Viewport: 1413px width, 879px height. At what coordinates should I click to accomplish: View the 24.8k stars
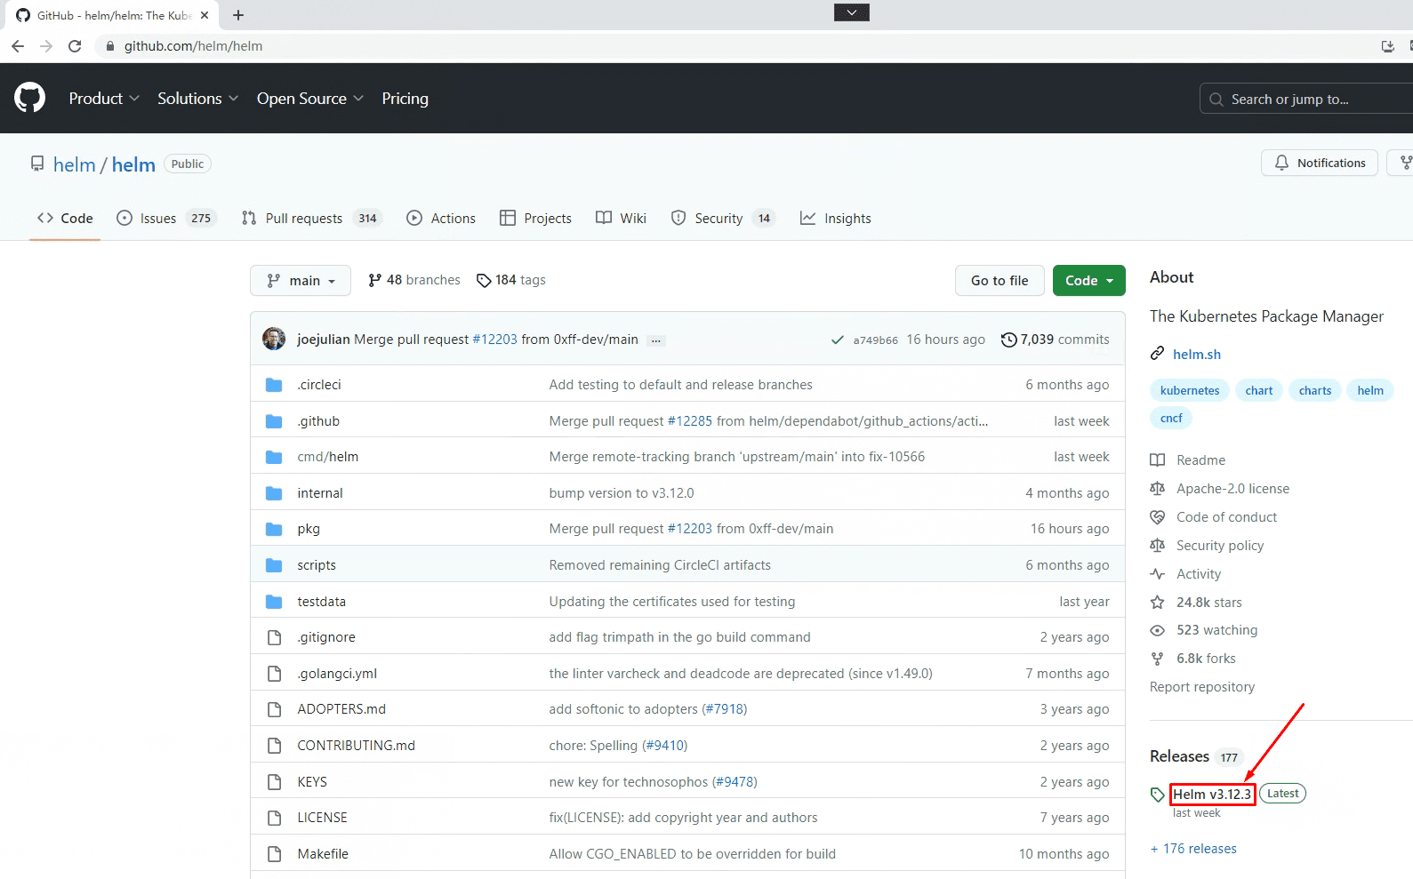coord(1209,603)
